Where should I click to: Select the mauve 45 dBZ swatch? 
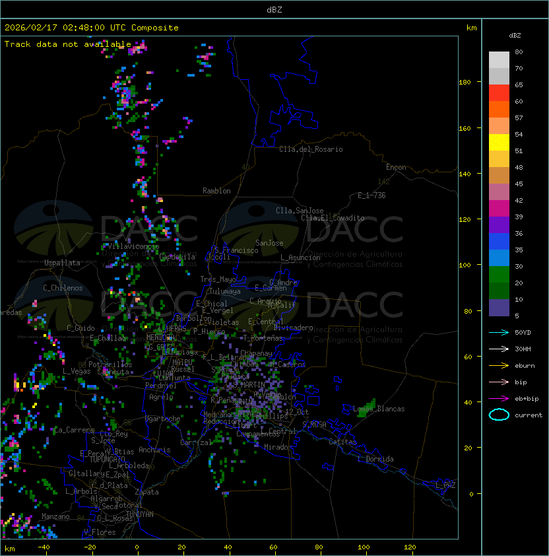(x=499, y=191)
